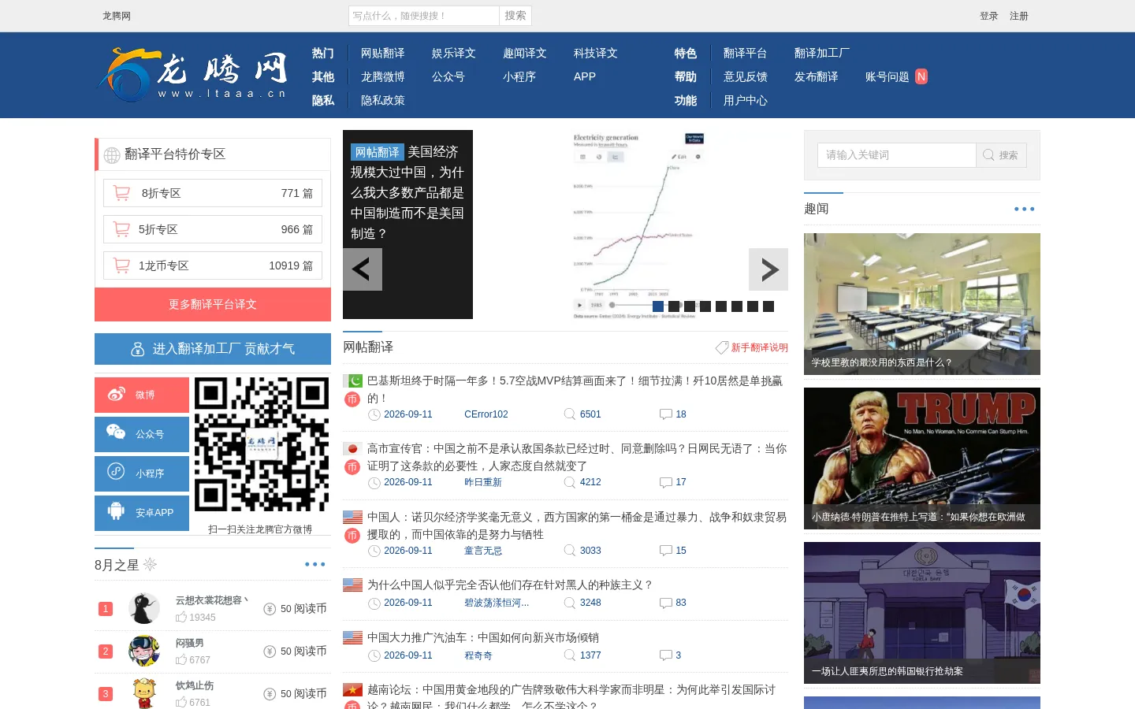Click the cart icon beside 5折专区

tap(121, 229)
